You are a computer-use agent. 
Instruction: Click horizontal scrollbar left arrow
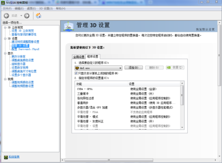click(62, 160)
